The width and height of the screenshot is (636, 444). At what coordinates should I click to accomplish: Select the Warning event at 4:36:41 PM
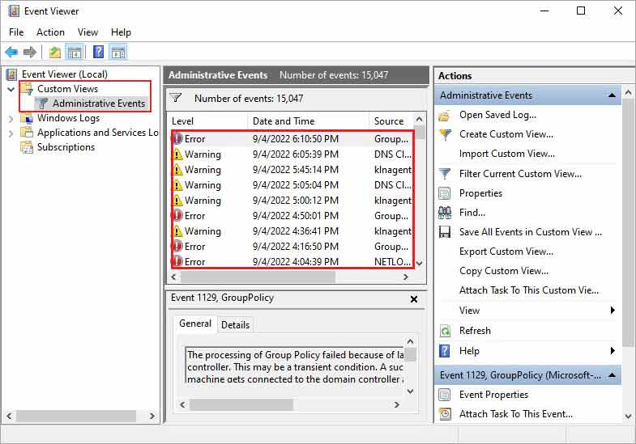tap(292, 231)
